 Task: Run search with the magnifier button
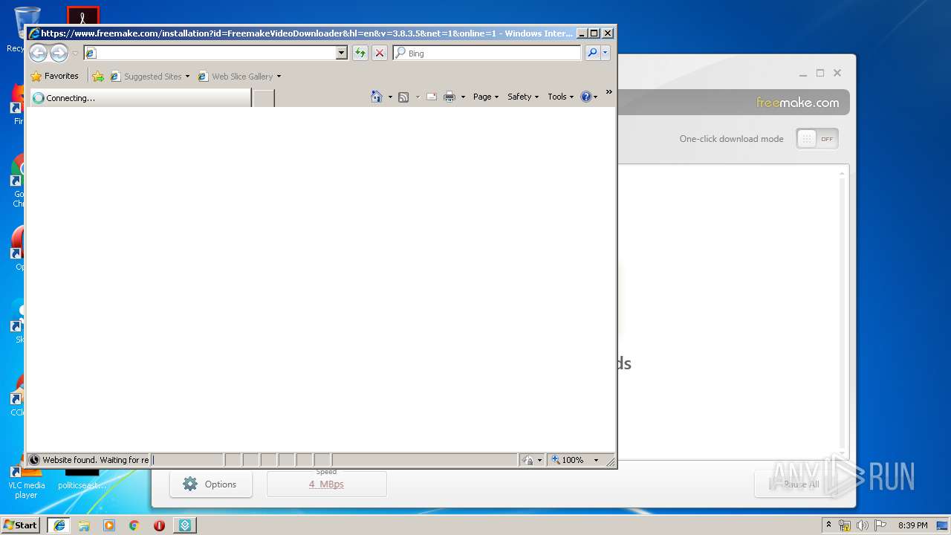point(592,53)
